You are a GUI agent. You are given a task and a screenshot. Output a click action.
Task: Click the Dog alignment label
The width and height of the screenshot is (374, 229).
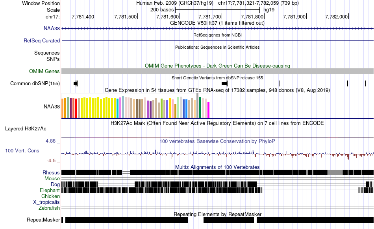pyautogui.click(x=55, y=185)
